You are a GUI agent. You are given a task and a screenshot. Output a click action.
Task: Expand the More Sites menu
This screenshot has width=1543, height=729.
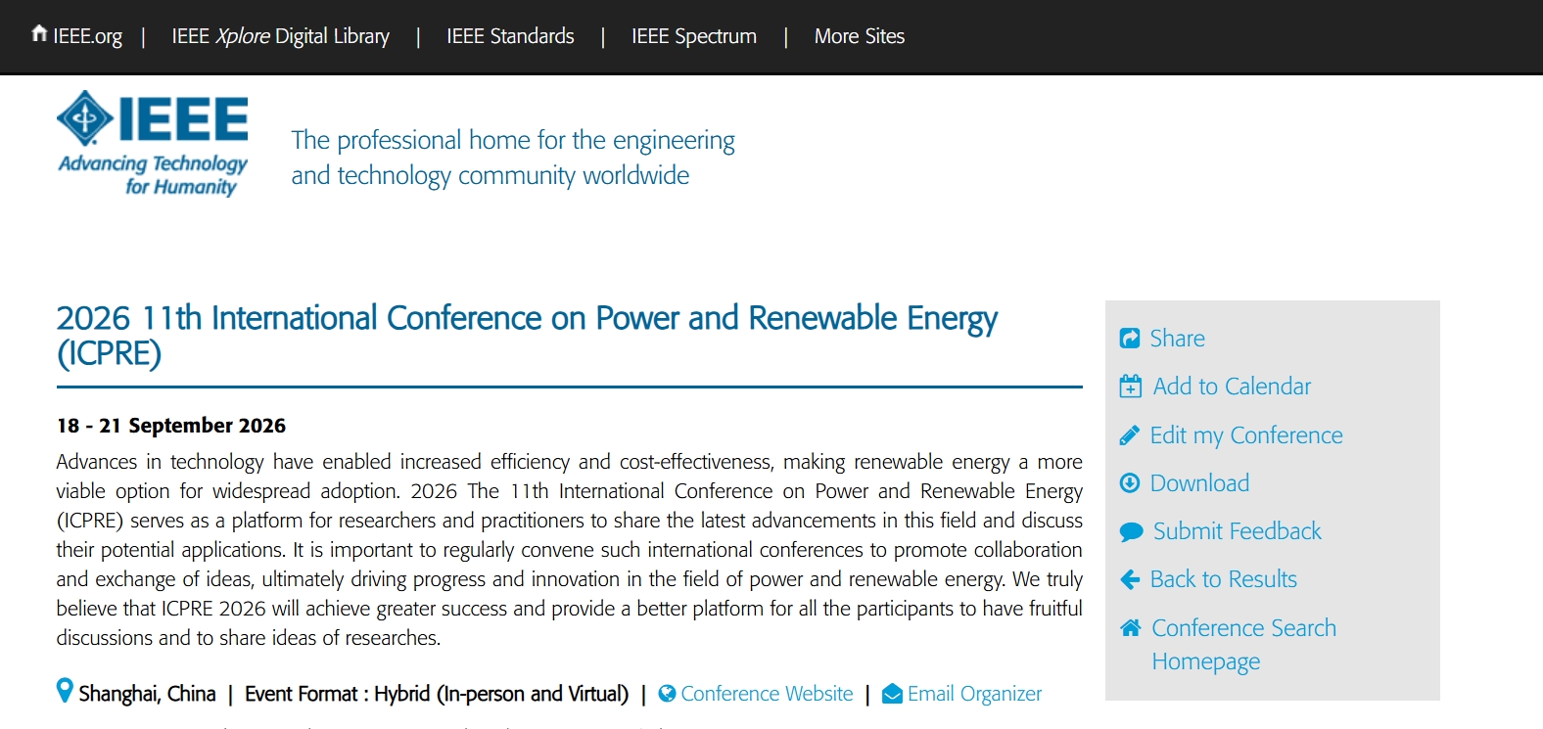(860, 36)
